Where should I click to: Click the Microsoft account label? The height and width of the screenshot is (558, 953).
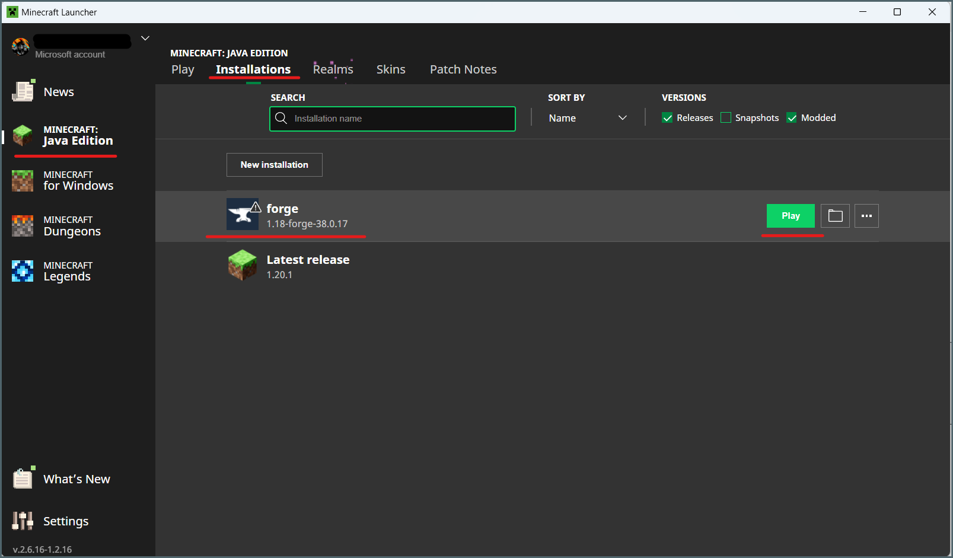70,55
